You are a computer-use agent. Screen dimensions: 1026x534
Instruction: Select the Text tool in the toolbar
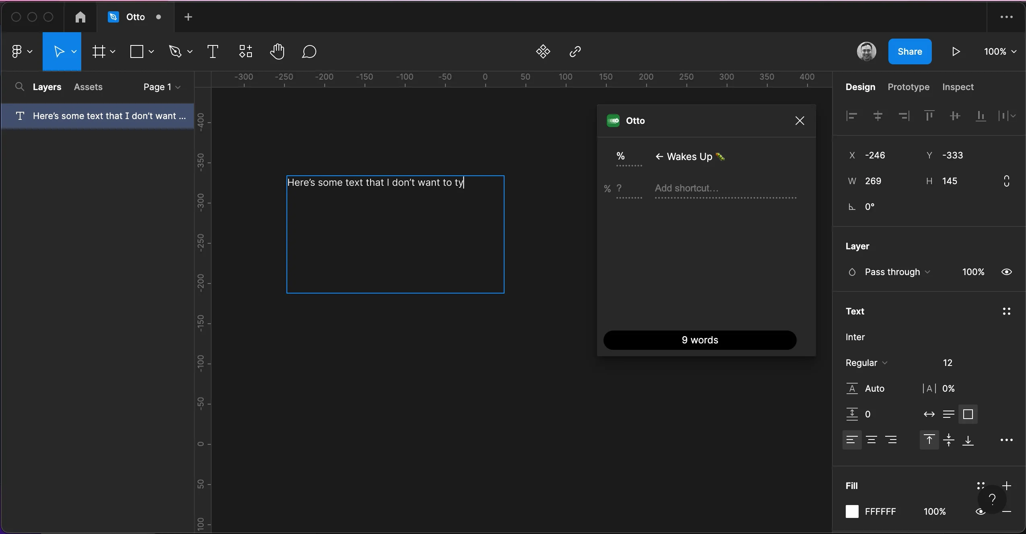(x=212, y=51)
